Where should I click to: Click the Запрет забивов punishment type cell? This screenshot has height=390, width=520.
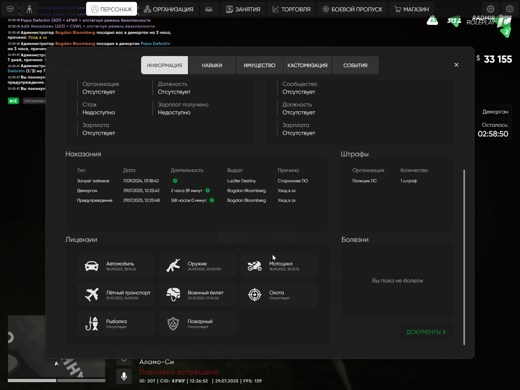coord(93,181)
